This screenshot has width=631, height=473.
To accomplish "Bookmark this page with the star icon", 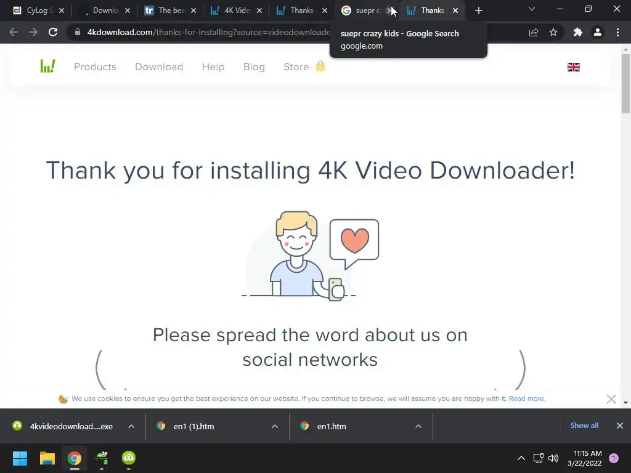I will pos(553,32).
